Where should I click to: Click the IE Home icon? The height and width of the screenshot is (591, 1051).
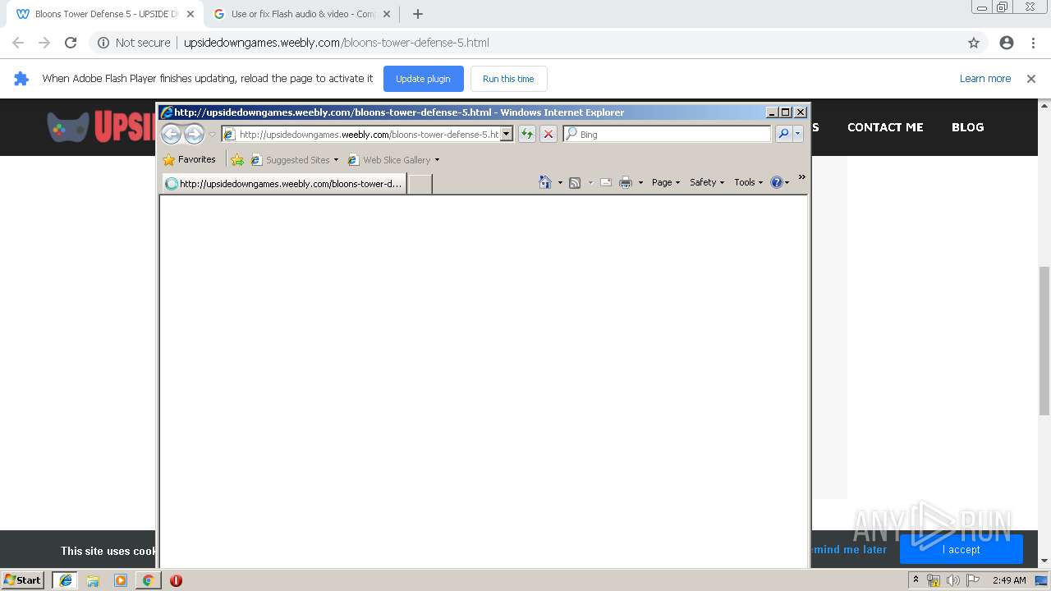pos(545,182)
